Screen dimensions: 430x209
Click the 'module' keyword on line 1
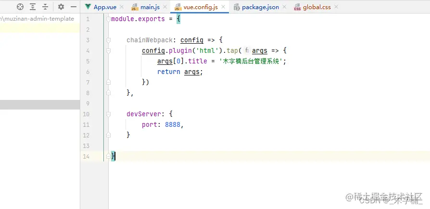[123, 19]
